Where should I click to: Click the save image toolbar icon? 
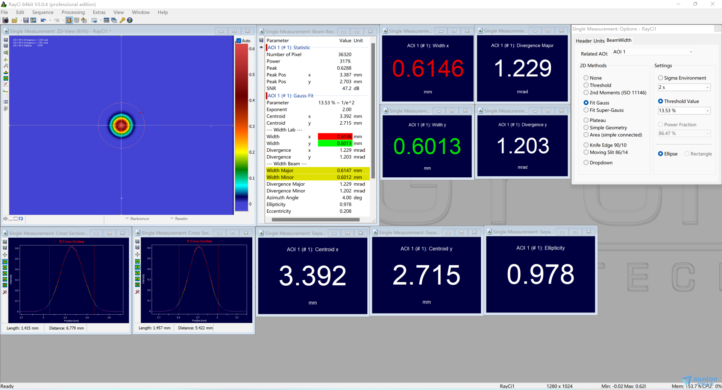click(33, 20)
